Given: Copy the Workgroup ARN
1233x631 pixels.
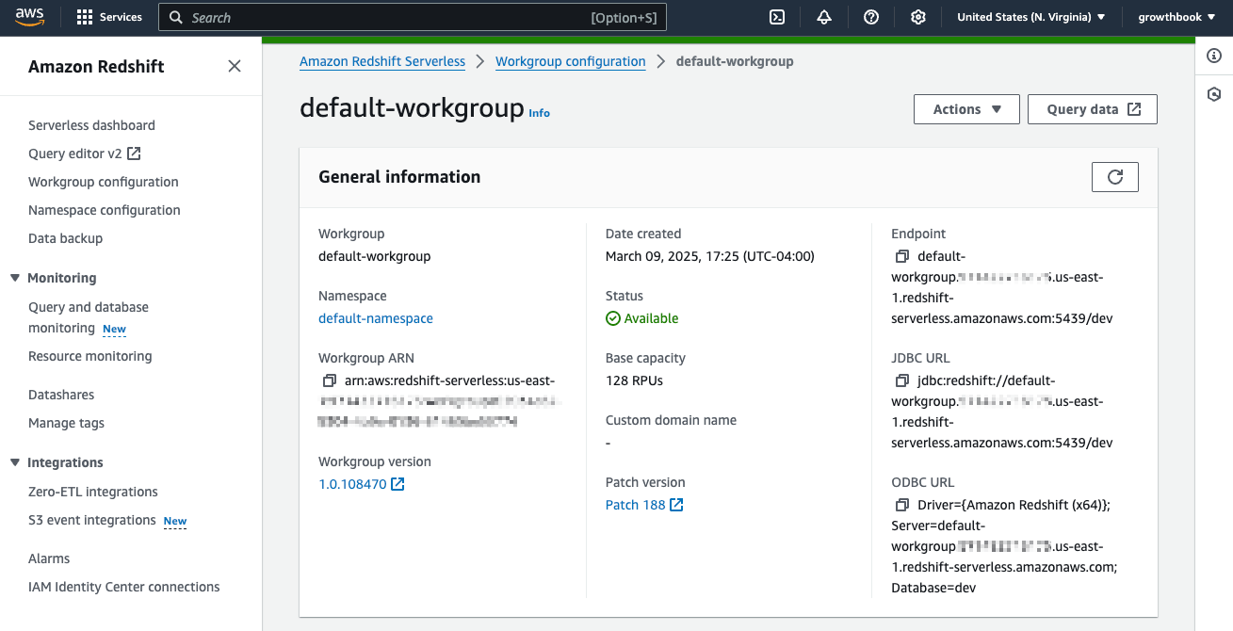Looking at the screenshot, I should click(x=329, y=380).
